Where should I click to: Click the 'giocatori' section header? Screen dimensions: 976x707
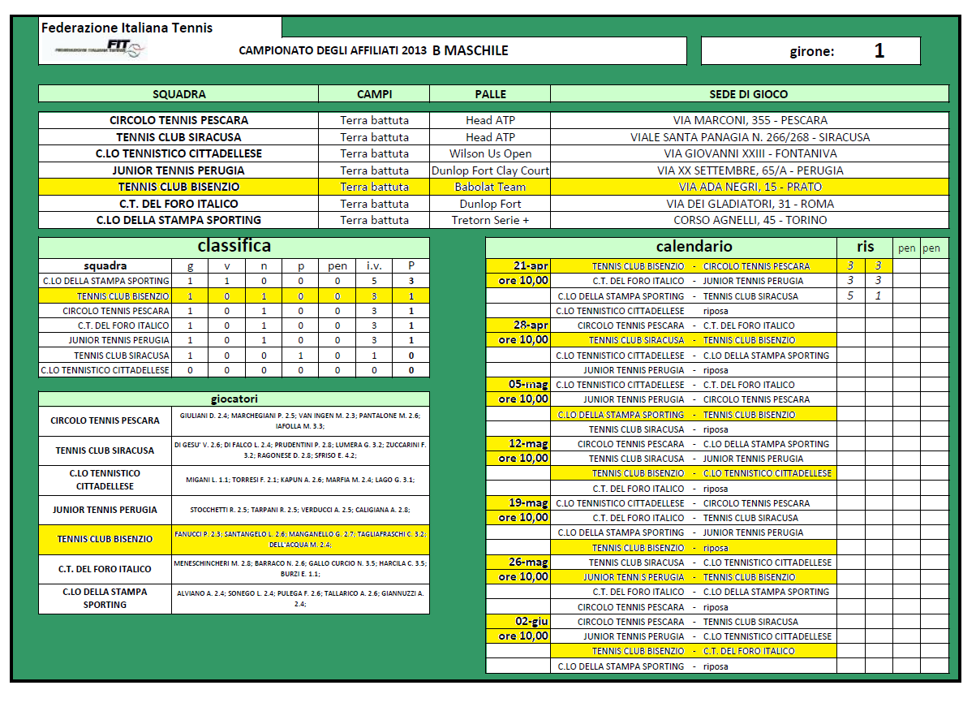(234, 399)
